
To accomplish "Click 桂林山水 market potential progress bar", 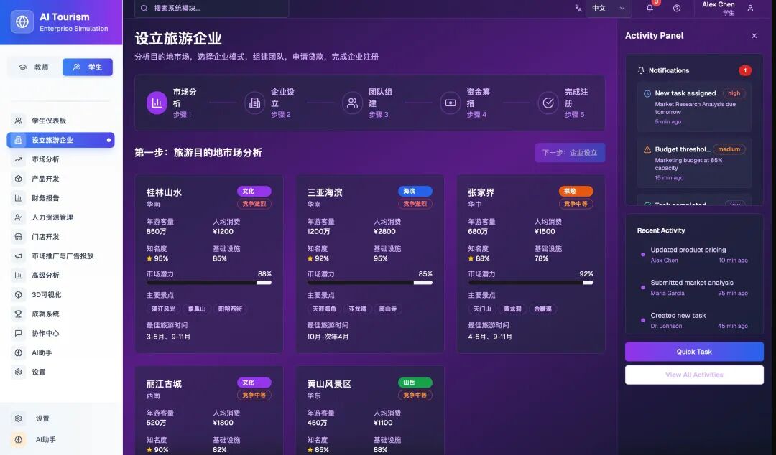I will 208,283.
